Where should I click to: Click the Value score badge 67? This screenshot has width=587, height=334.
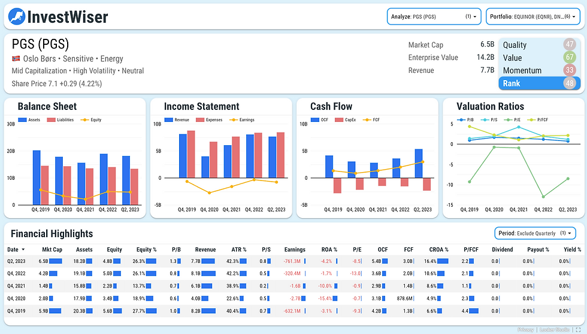pyautogui.click(x=570, y=57)
